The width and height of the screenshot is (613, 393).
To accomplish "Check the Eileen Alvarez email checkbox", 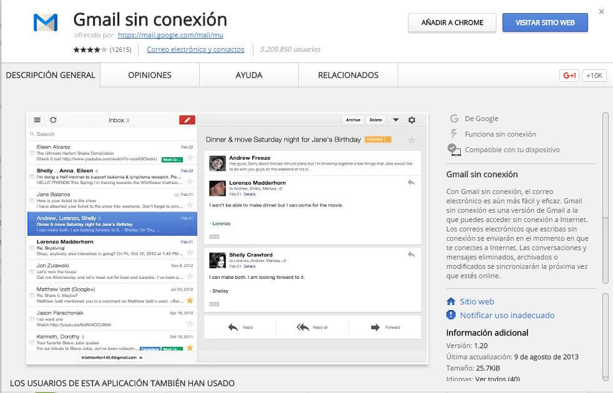I will coord(32,153).
